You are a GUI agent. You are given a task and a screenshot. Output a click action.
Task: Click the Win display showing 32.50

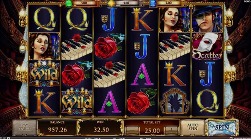click(x=100, y=127)
